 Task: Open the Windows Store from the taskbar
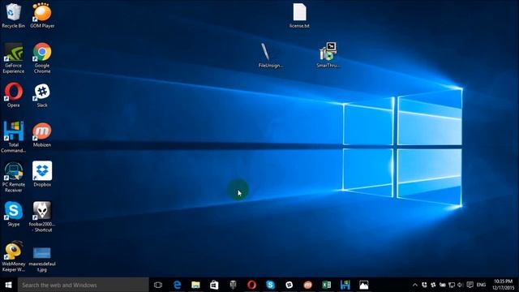point(214,285)
